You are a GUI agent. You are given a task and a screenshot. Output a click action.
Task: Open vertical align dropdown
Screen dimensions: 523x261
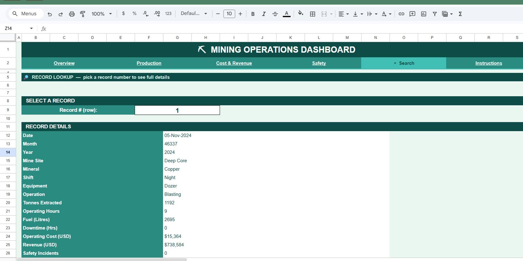[358, 14]
